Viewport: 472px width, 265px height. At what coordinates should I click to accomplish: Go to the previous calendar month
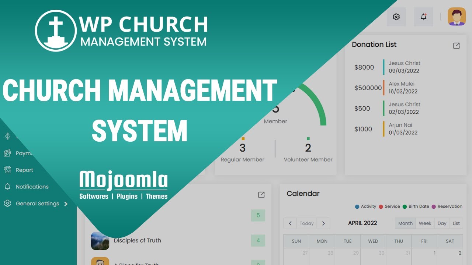(290, 223)
